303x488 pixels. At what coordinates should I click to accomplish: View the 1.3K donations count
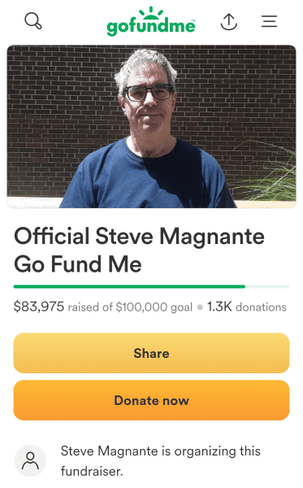(x=219, y=307)
